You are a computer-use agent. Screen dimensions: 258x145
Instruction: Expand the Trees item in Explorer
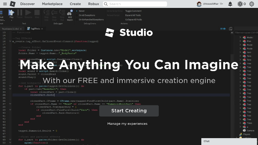(x=240, y=123)
